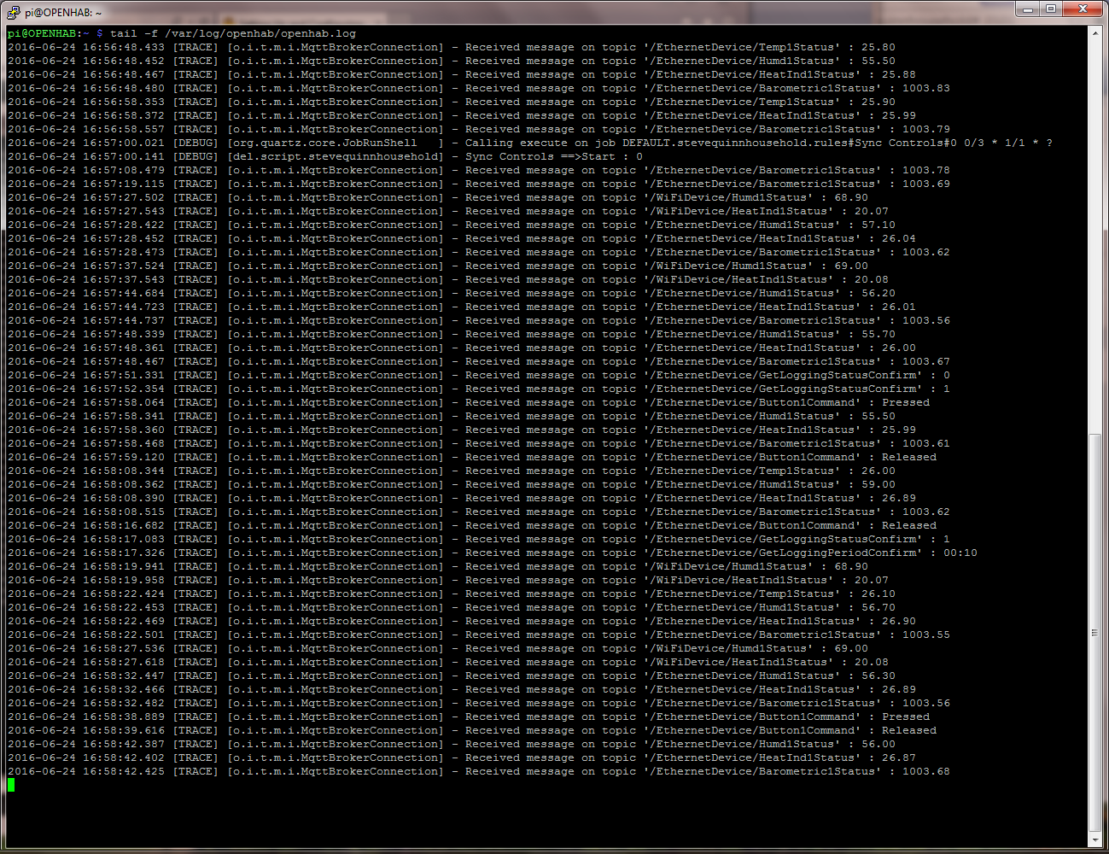Click the GetLoggingStatusConfirm line at 16:57:52.354
Image resolution: width=1109 pixels, height=854 pixels.
tap(479, 389)
